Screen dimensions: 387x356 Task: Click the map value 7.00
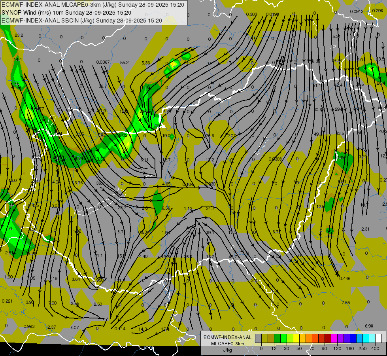point(52,303)
